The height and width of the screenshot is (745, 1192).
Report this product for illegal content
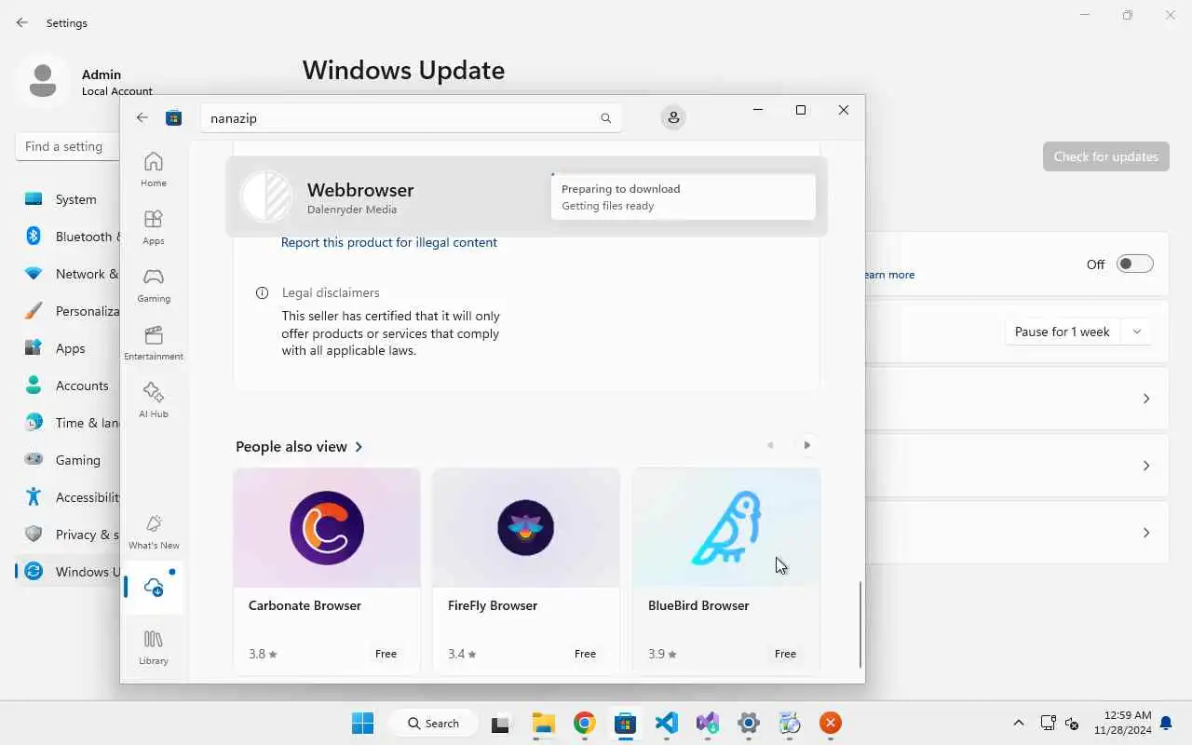point(389,242)
